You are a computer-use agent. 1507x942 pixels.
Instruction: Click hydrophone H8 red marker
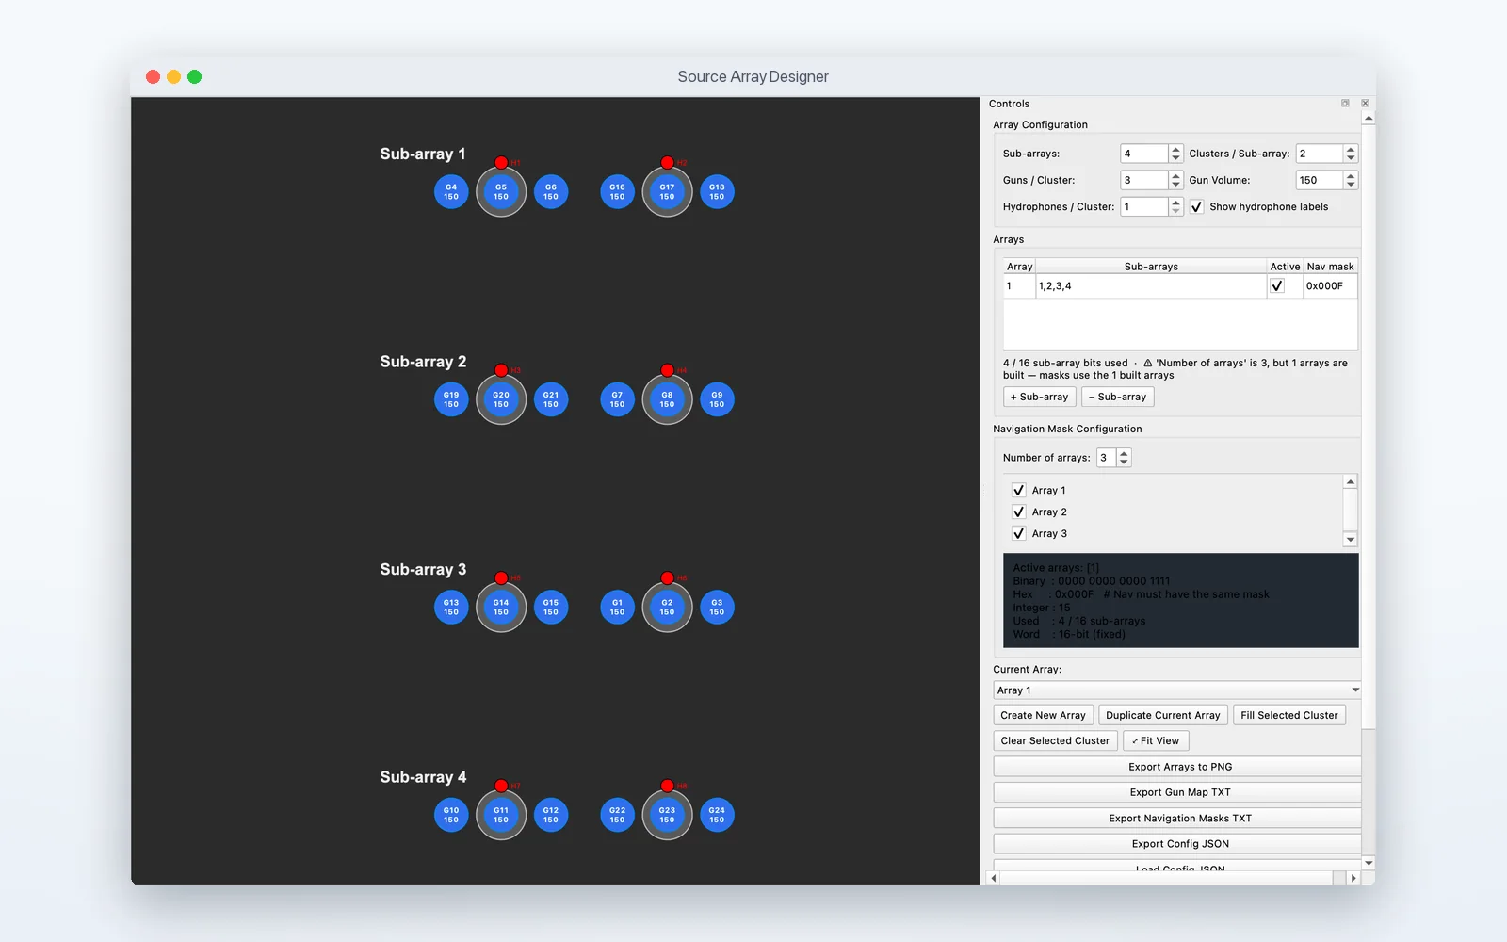(x=667, y=786)
